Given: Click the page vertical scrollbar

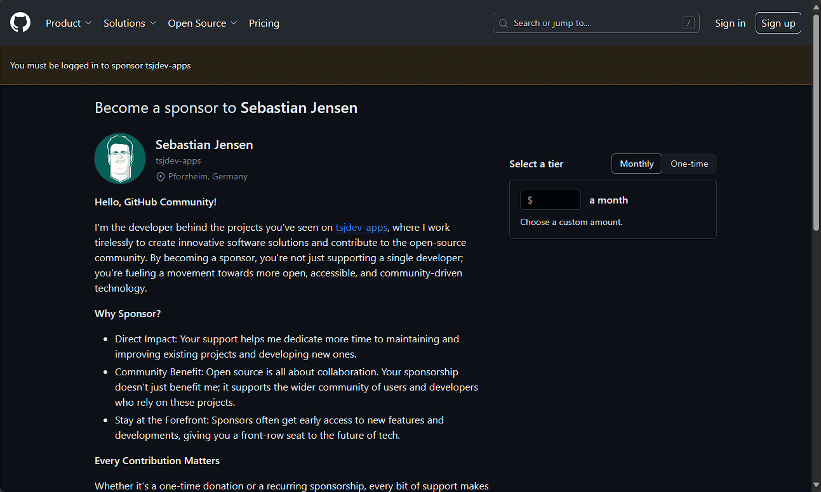Looking at the screenshot, I should coord(816,127).
